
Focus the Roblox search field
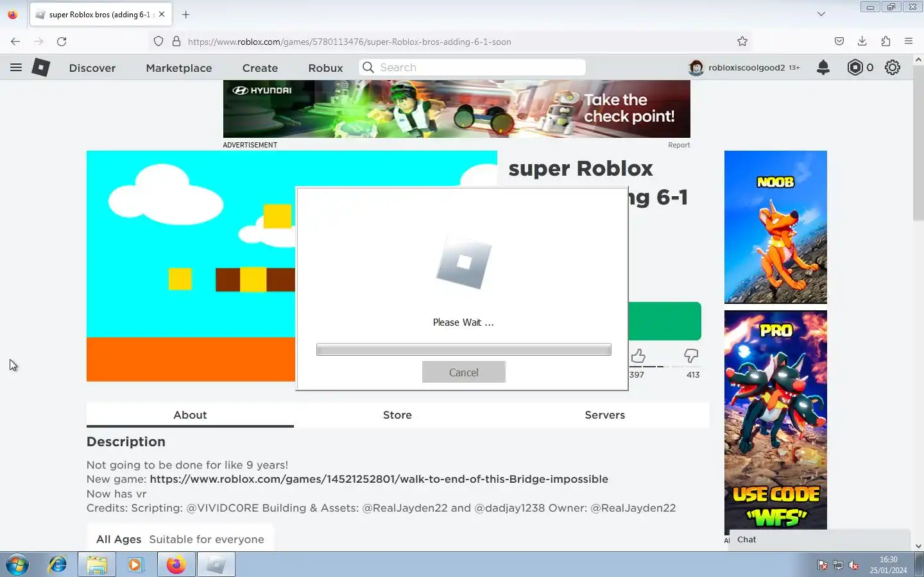pos(472,67)
